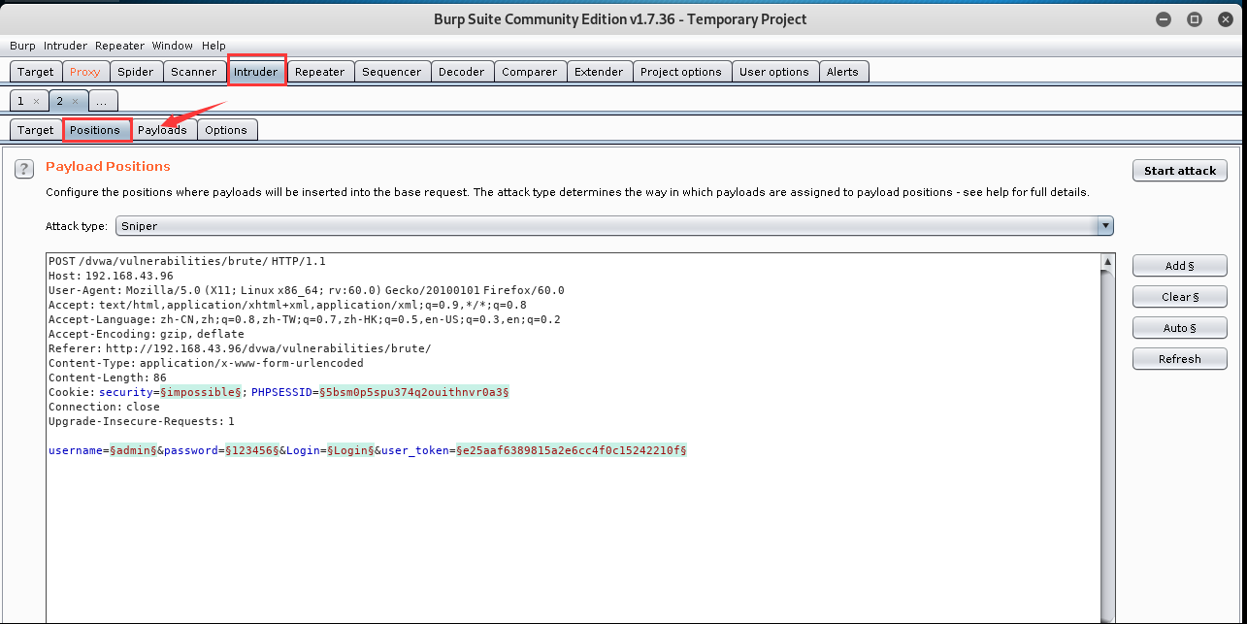This screenshot has height=624, width=1247.
Task: Open the help question mark icon
Action: (x=24, y=169)
